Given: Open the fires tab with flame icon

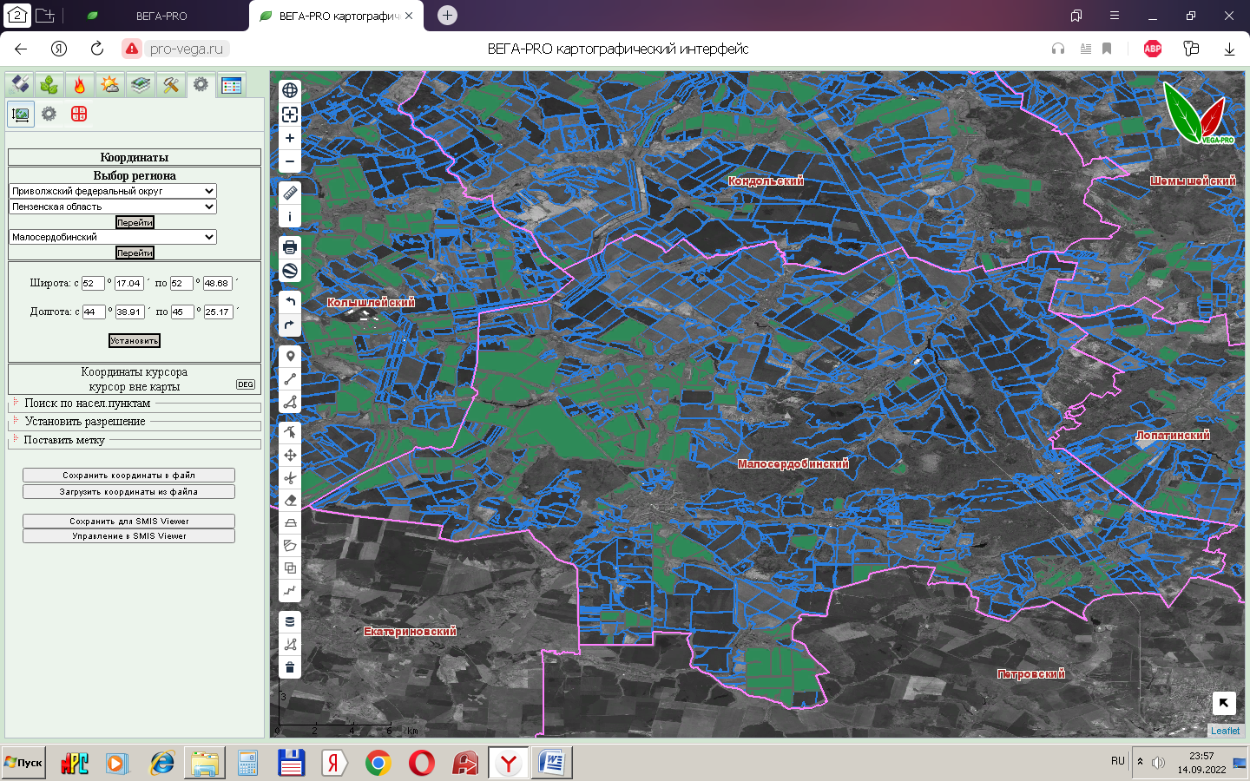Looking at the screenshot, I should click(80, 84).
